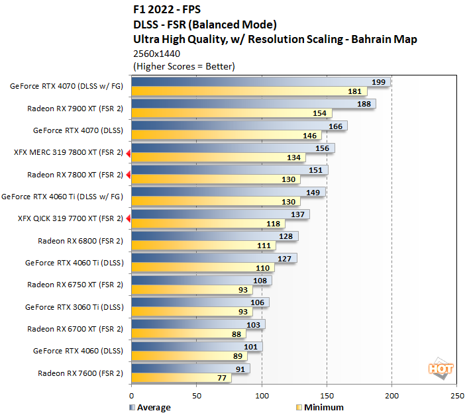469x413 pixels.
Task: Click the 149 average value for RTX 4060 Ti FG
Action: pyautogui.click(x=313, y=193)
